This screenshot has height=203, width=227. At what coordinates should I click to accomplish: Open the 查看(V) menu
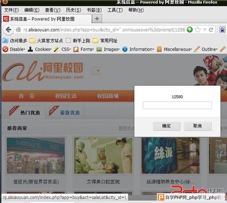pos(53,10)
